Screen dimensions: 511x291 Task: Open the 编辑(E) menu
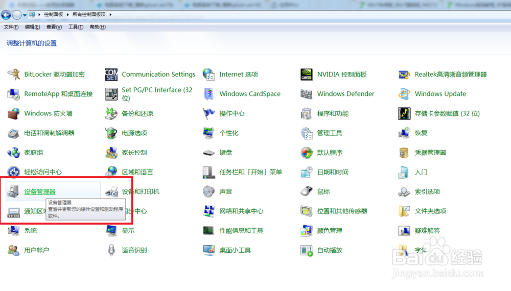tap(32, 27)
